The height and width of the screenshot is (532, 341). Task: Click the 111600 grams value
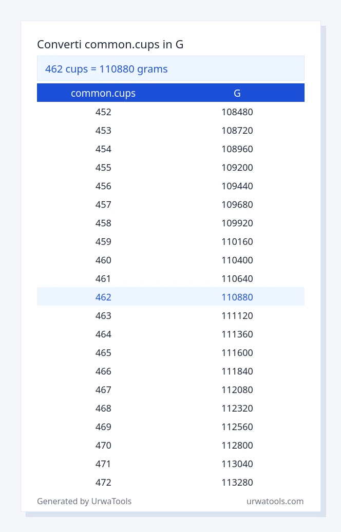237,352
